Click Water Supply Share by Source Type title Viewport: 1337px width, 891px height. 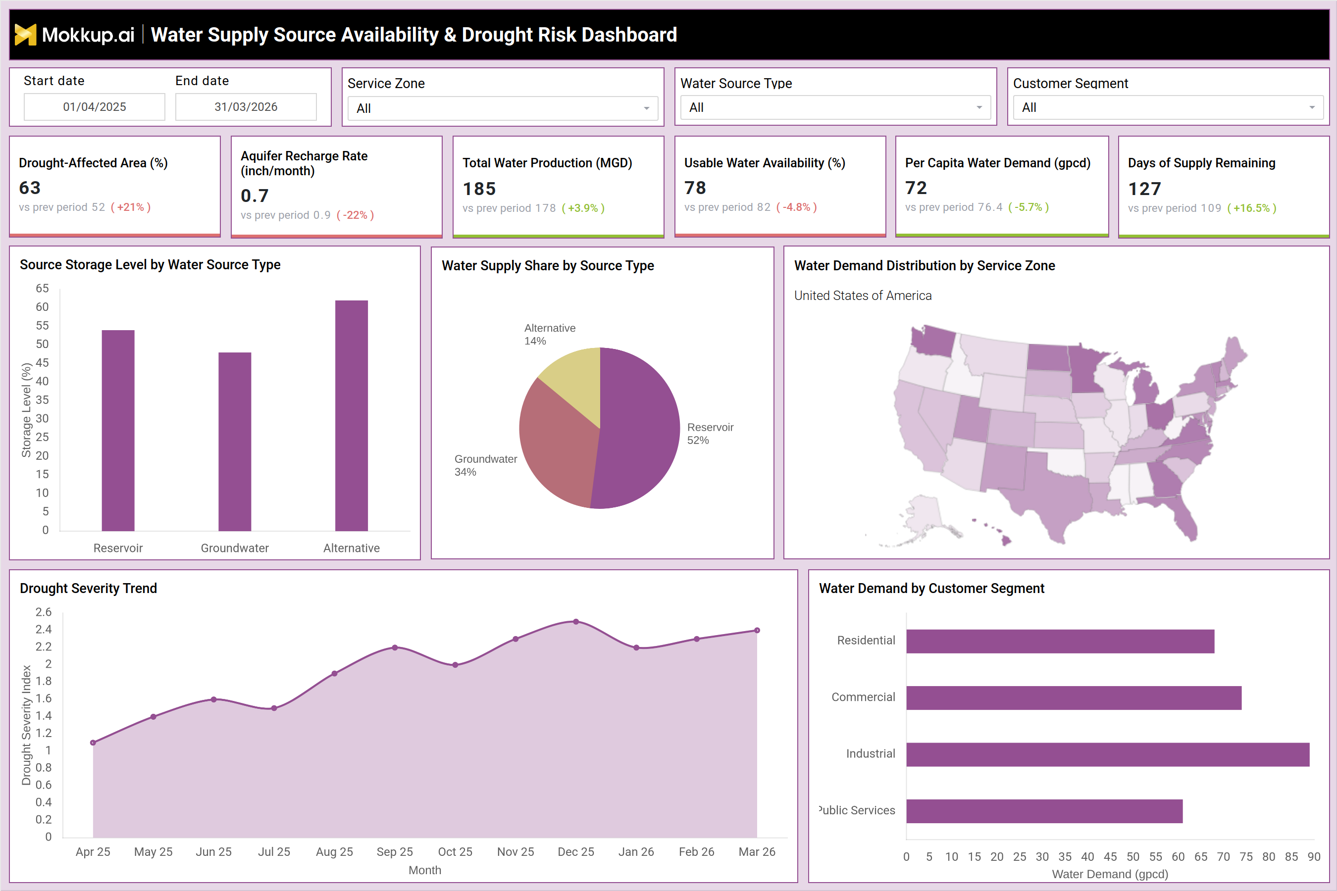click(547, 265)
